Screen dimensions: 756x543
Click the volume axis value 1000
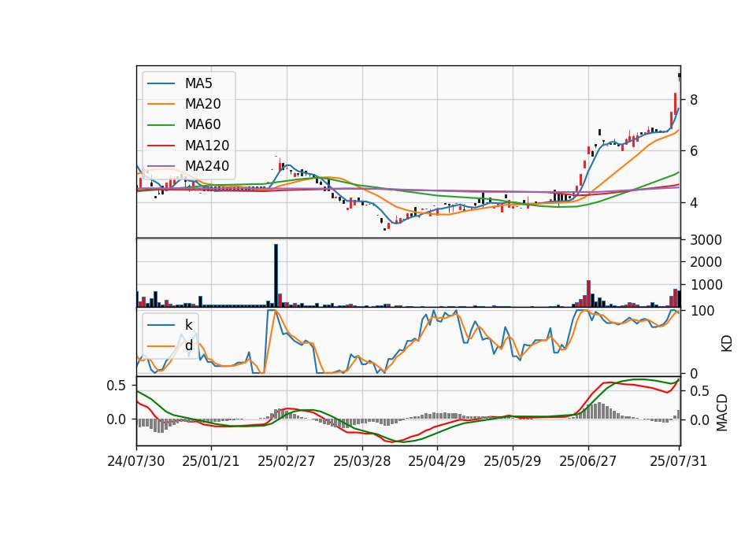[x=706, y=285]
